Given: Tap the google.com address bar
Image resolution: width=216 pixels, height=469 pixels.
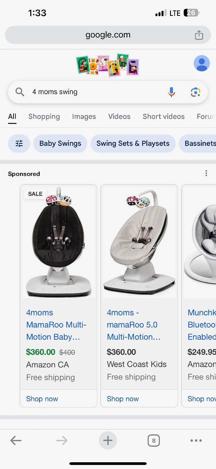Looking at the screenshot, I should pos(108,35).
